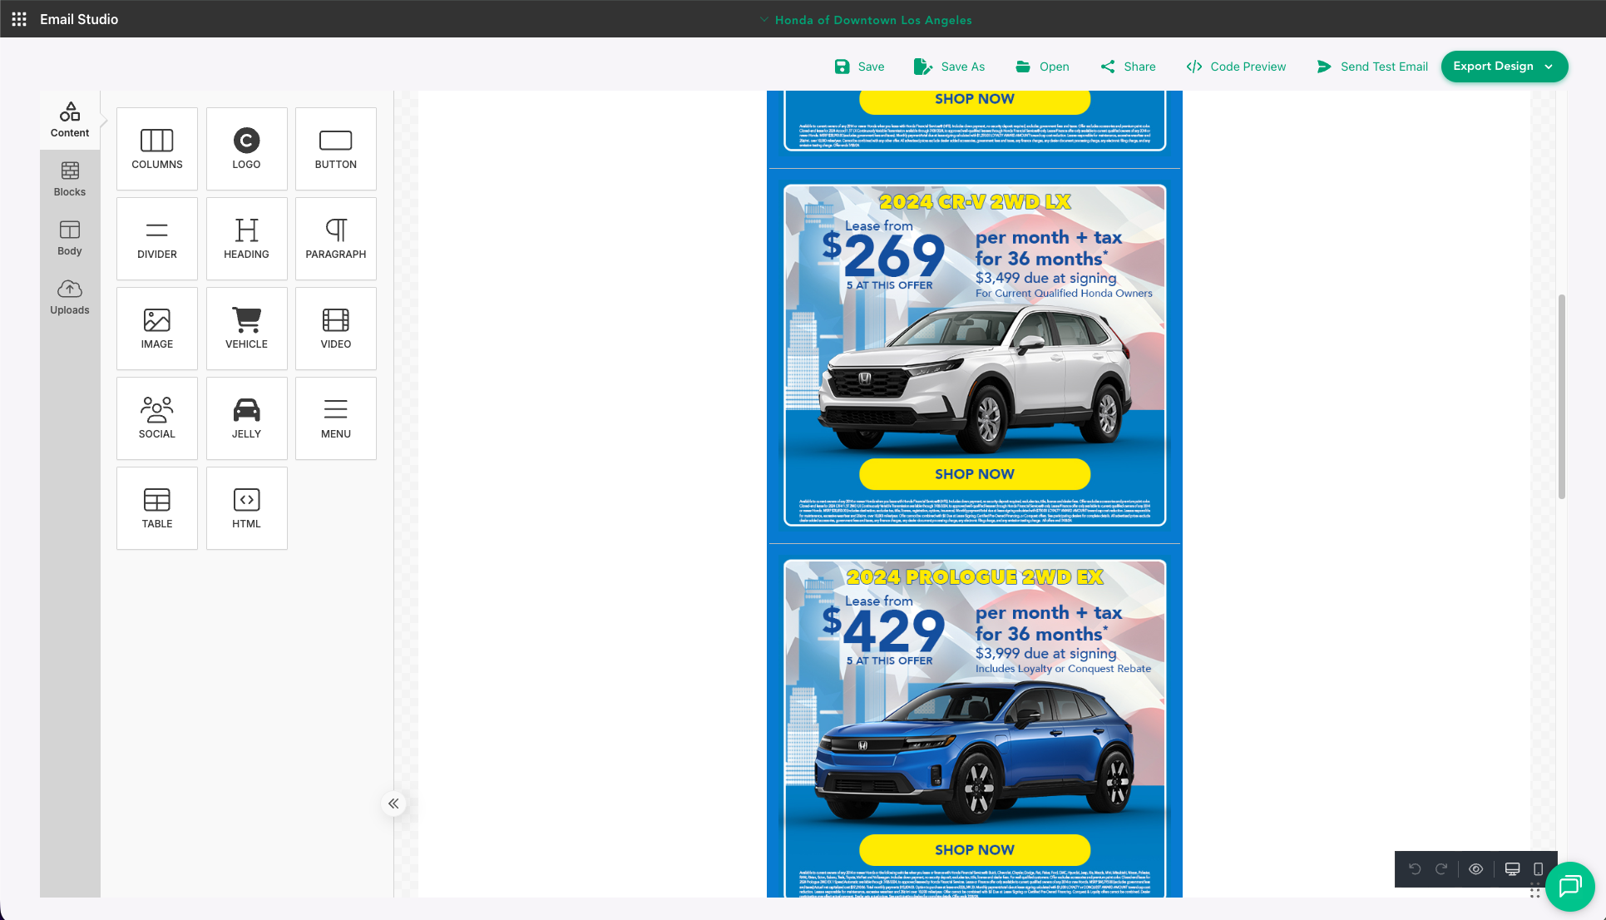The image size is (1606, 920).
Task: Open Code Preview
Action: pos(1236,67)
